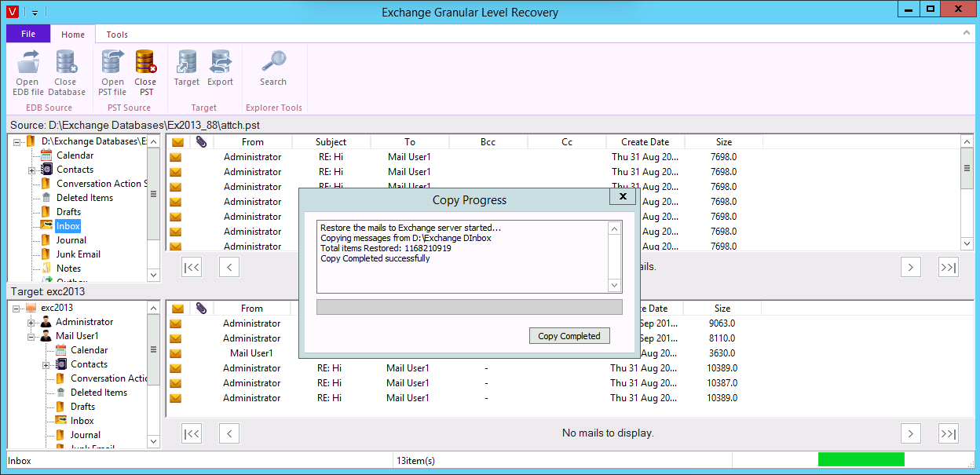Select Deleted Items in target tree

click(99, 393)
